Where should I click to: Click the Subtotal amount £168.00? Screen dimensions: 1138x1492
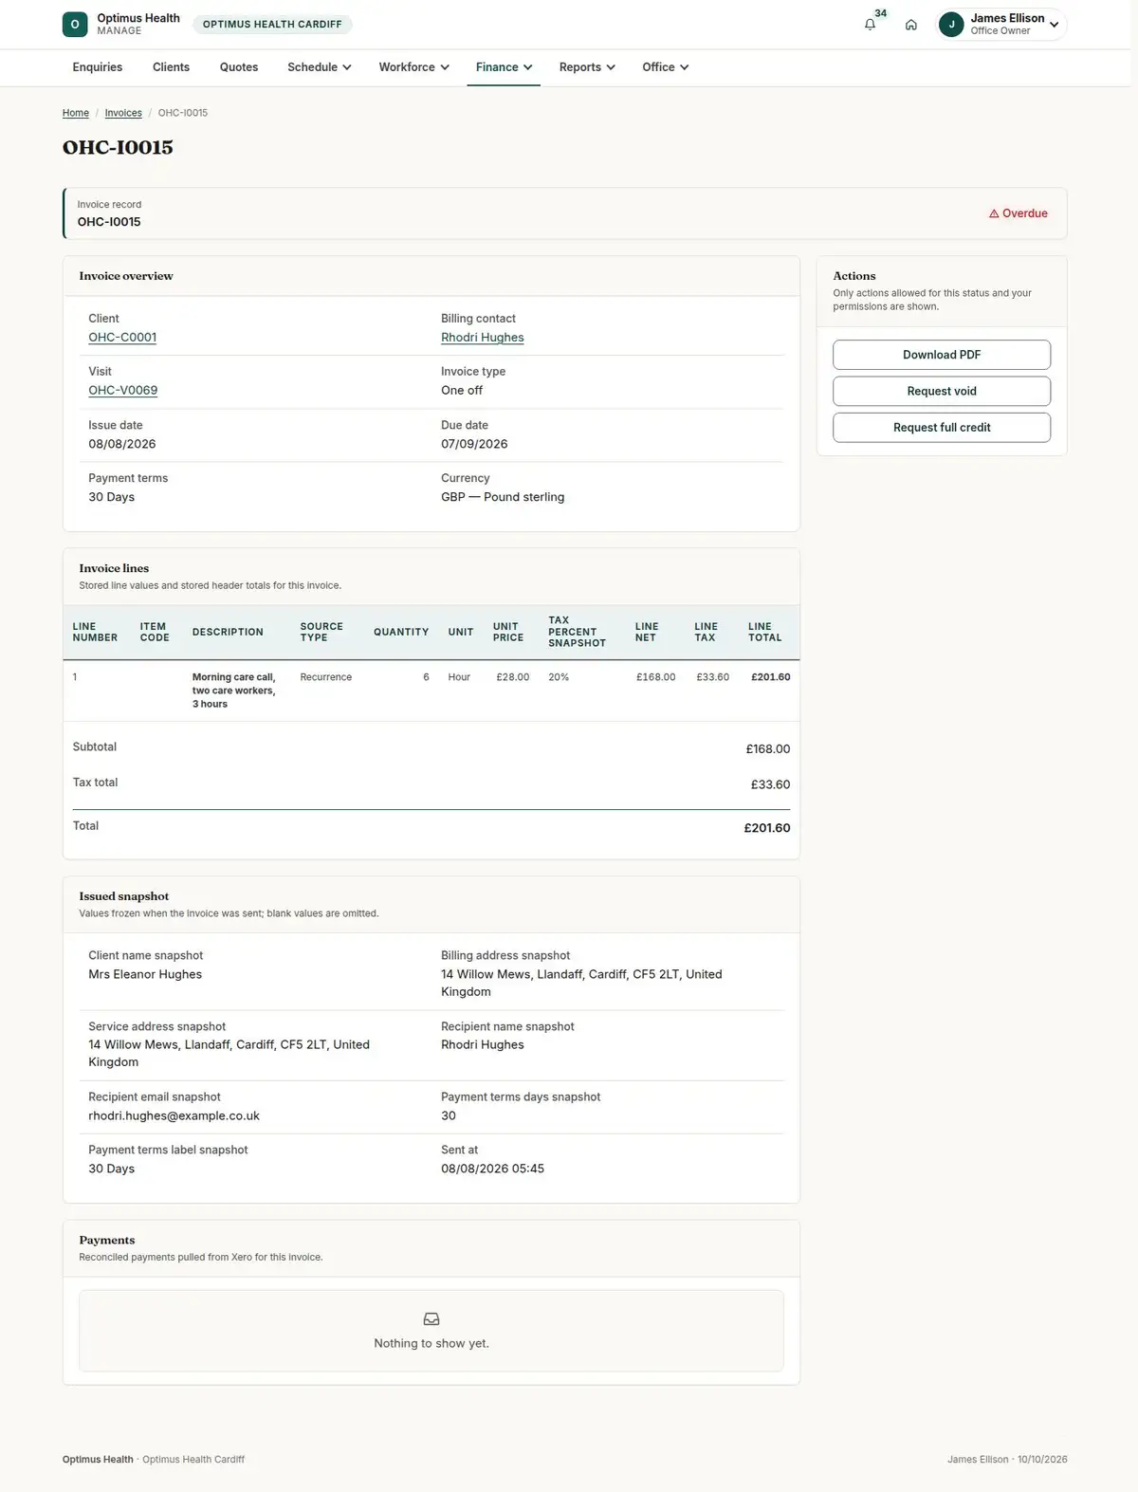[x=768, y=749]
